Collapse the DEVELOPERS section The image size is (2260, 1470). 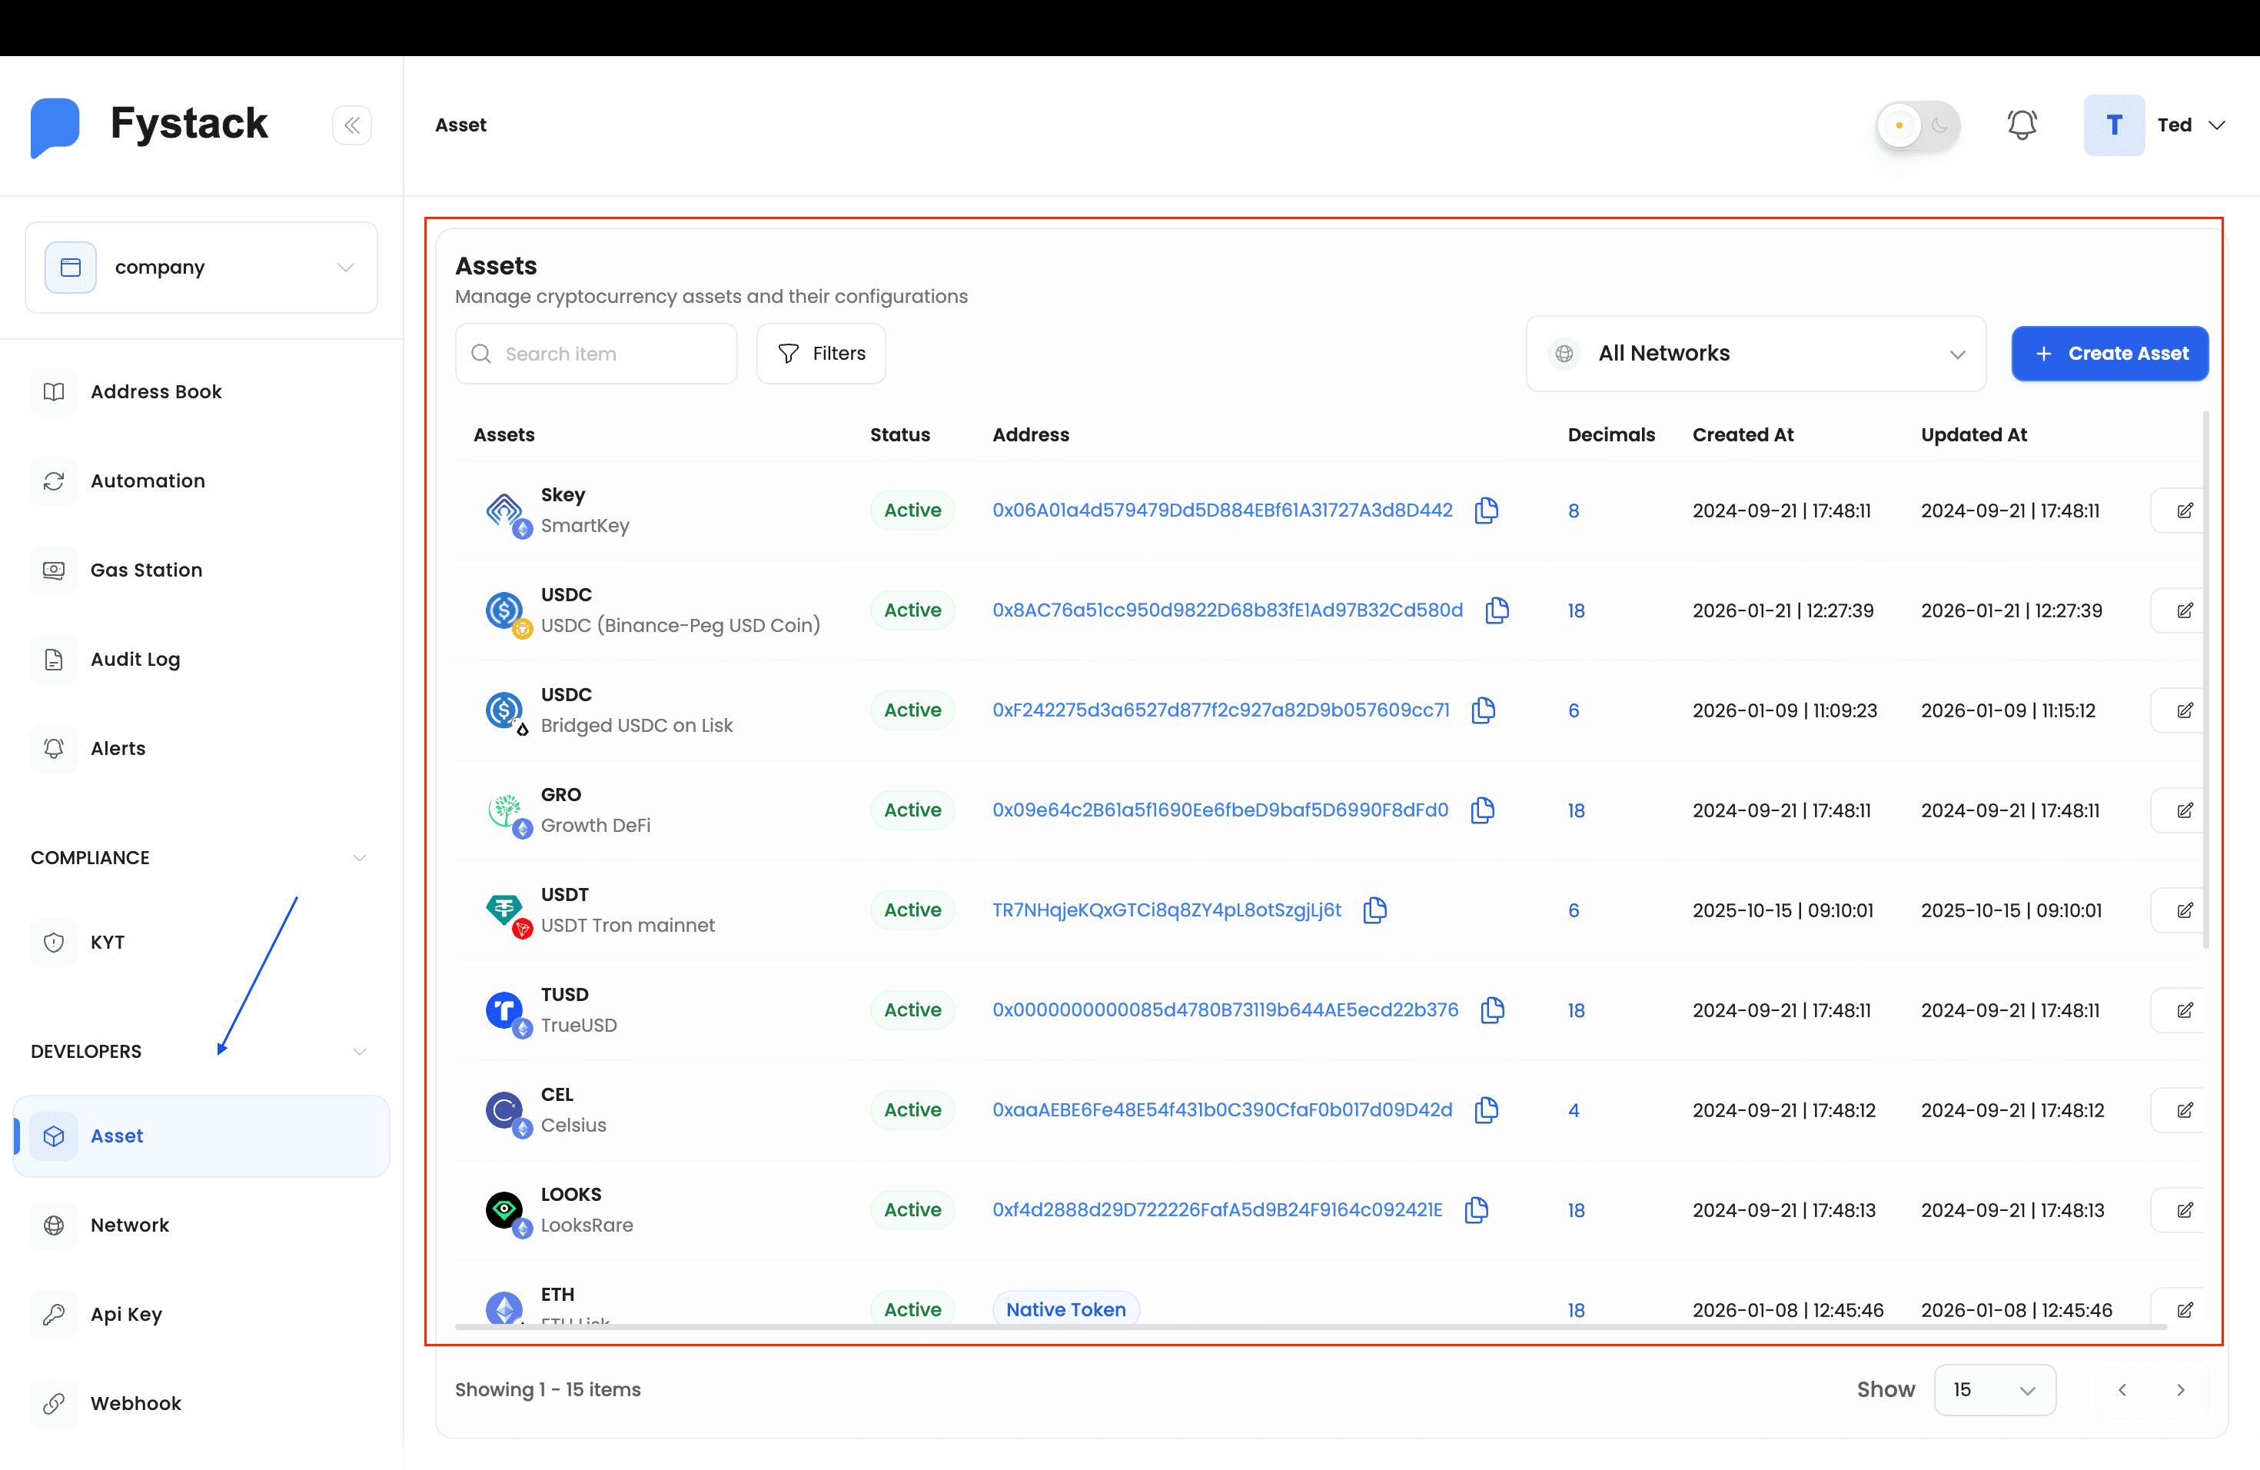tap(360, 1051)
